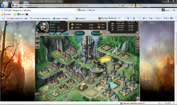The width and height of the screenshot is (177, 105).
Task: Click the tax scales icon
Action: tap(99, 25)
